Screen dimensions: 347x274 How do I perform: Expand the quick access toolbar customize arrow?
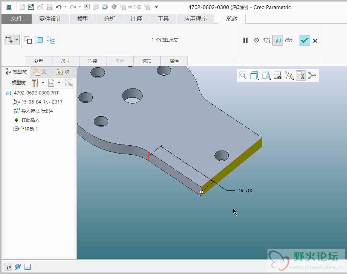tap(156, 7)
